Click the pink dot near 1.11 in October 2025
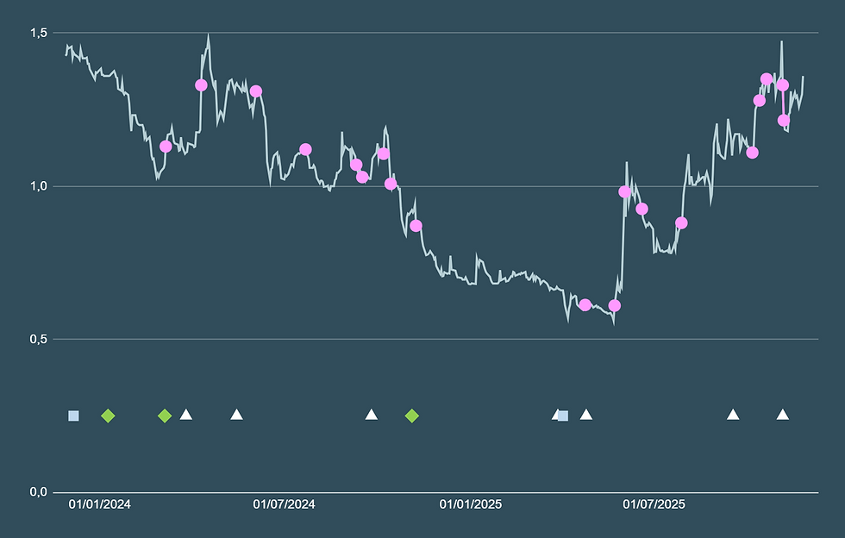The image size is (845, 538). pos(752,153)
